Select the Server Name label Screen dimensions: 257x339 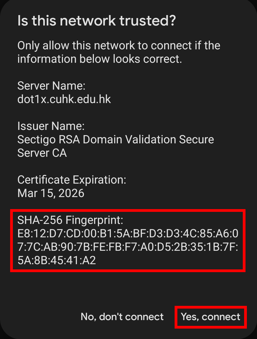click(51, 86)
